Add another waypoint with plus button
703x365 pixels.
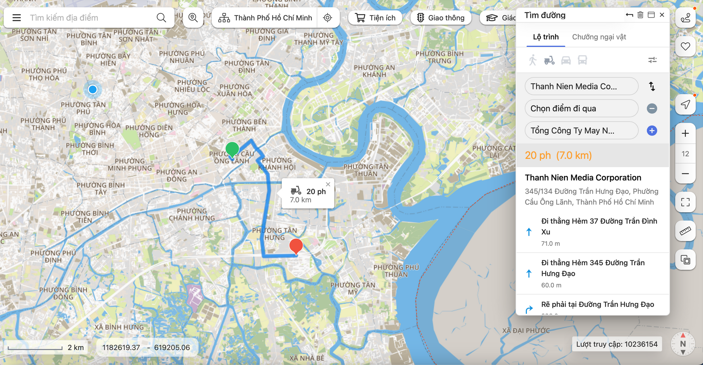[x=652, y=131]
